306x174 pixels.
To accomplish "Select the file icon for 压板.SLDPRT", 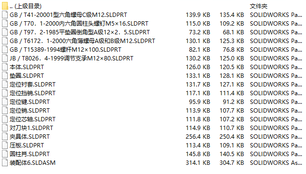I will 5,145.
